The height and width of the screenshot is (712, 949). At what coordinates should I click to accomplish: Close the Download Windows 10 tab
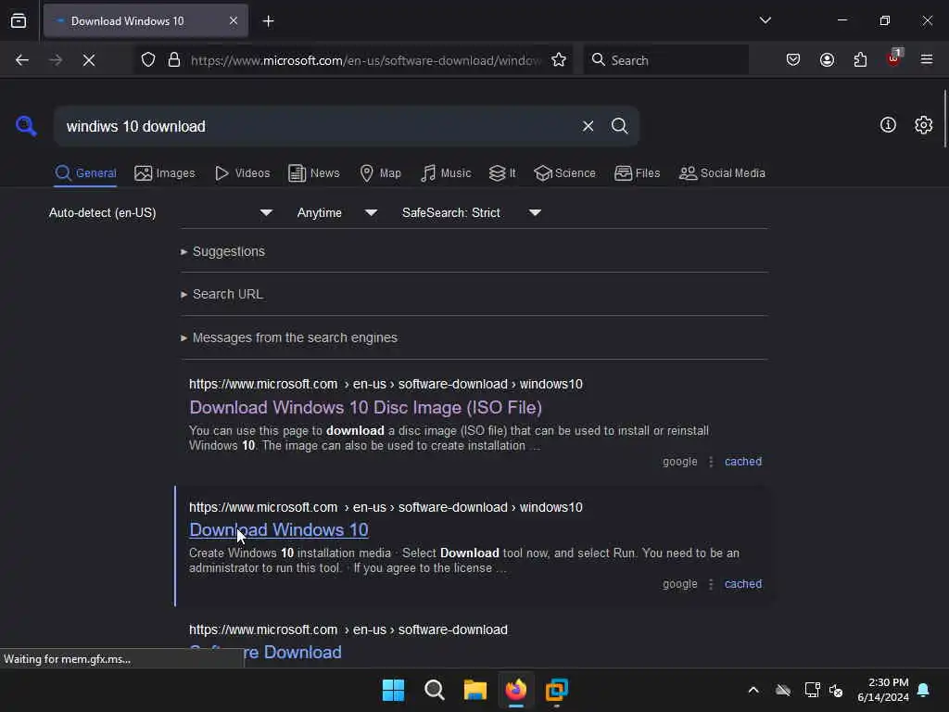[x=234, y=21]
